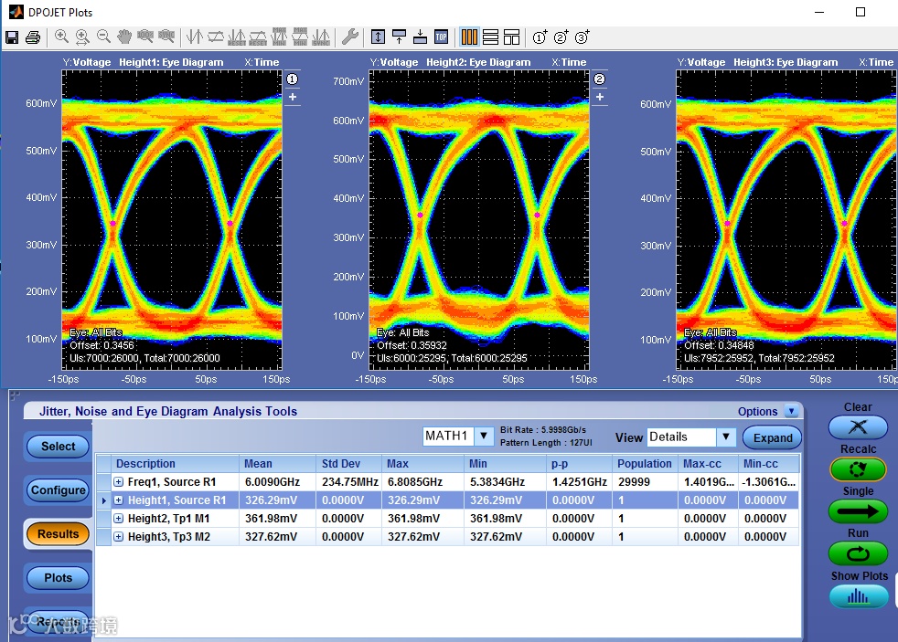
Task: Click the Recalc button
Action: pos(858,469)
